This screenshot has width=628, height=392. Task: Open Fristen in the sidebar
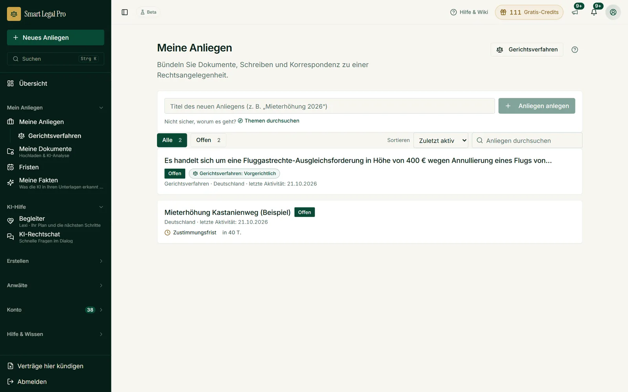tap(55, 167)
